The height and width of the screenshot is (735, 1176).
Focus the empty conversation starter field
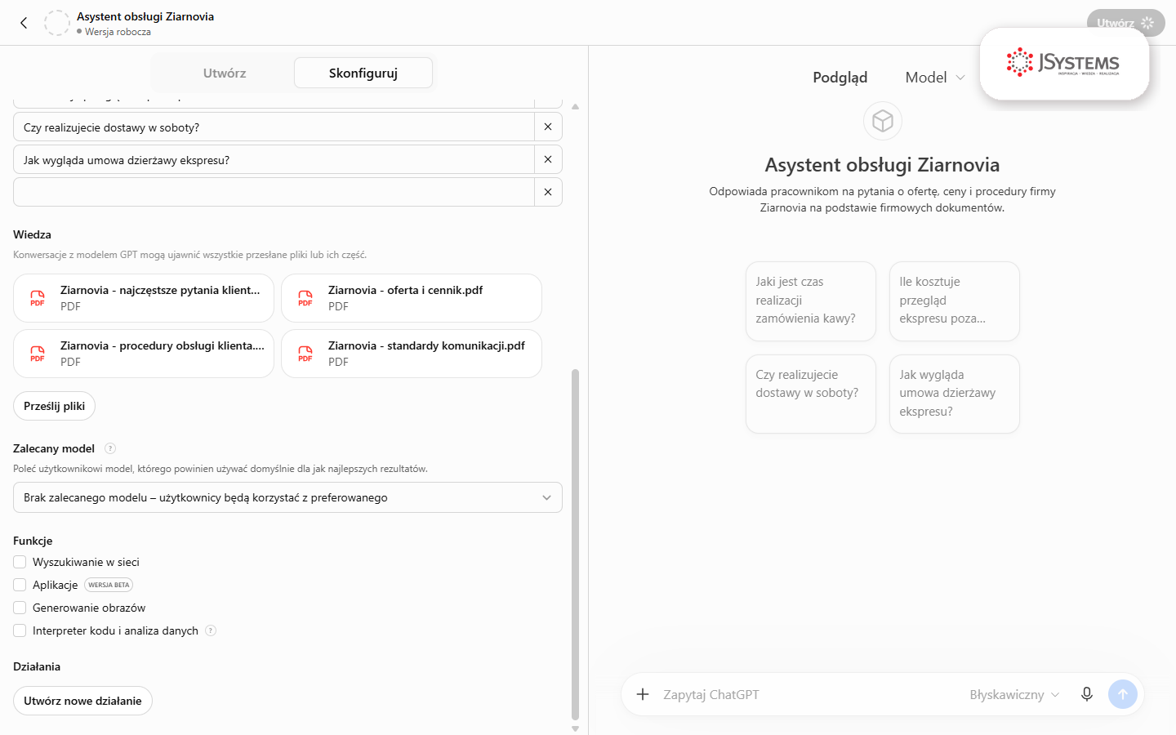point(274,192)
